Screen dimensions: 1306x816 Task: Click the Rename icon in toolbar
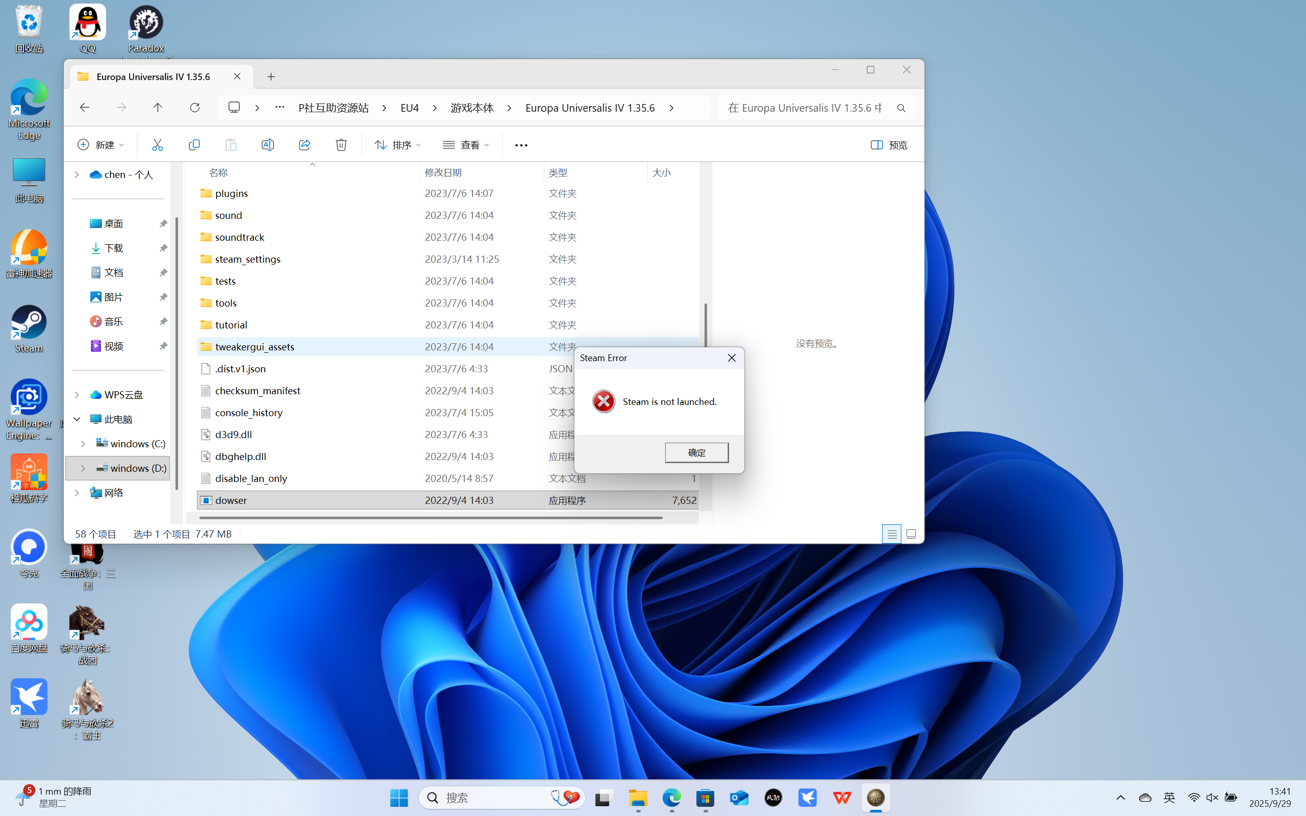coord(268,145)
